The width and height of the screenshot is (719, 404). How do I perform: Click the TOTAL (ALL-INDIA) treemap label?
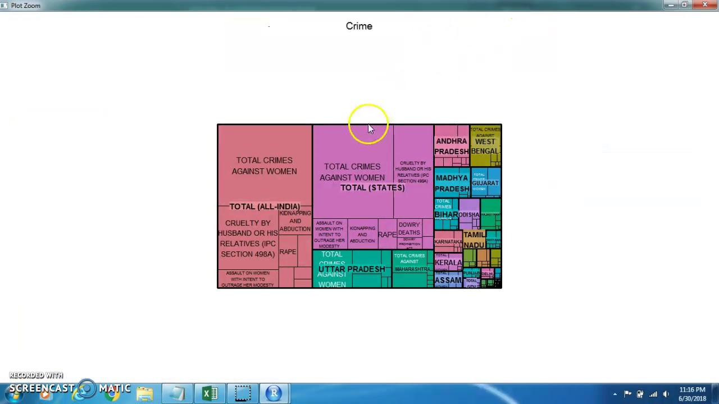[265, 206]
